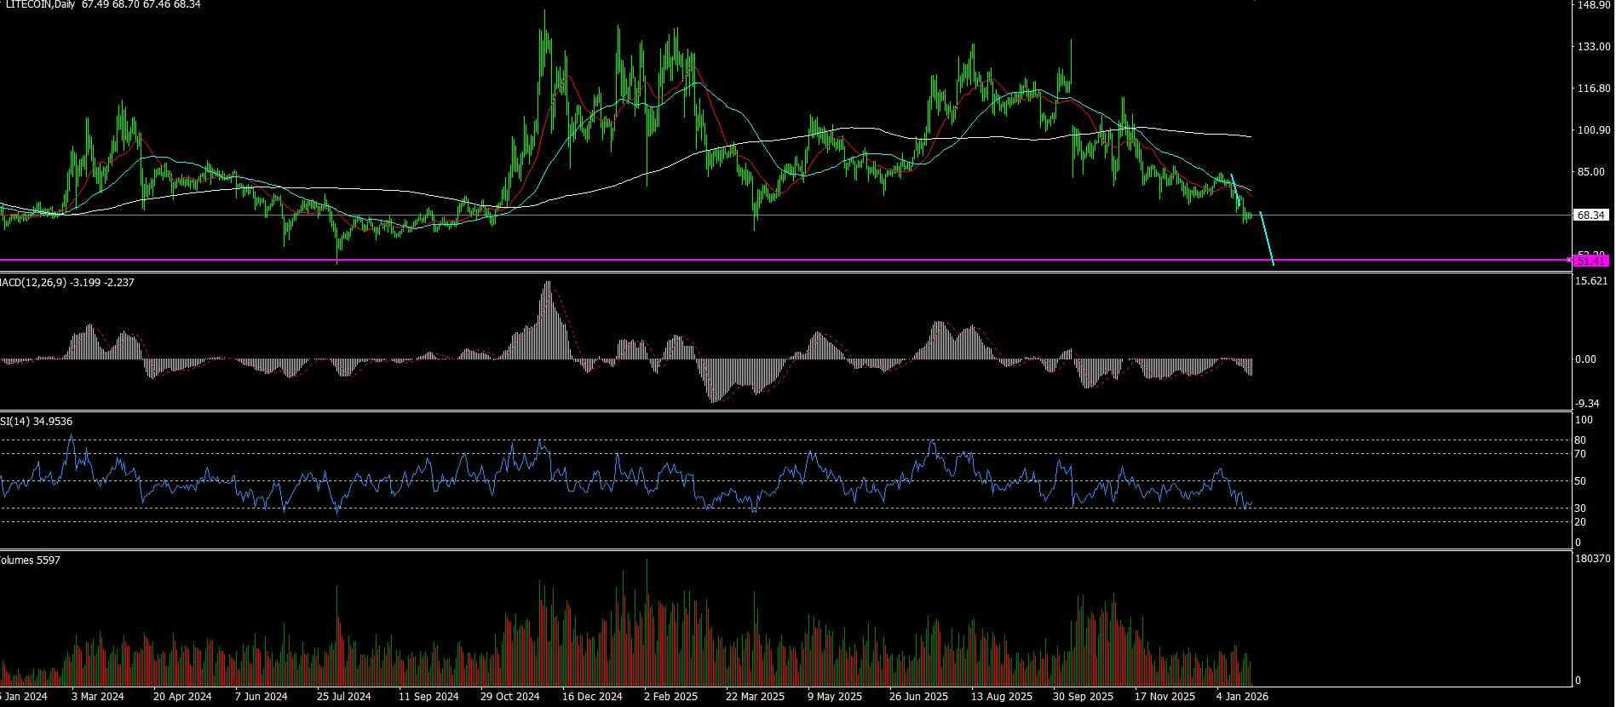Click the 13 Aug 2025 date label

tap(1002, 697)
